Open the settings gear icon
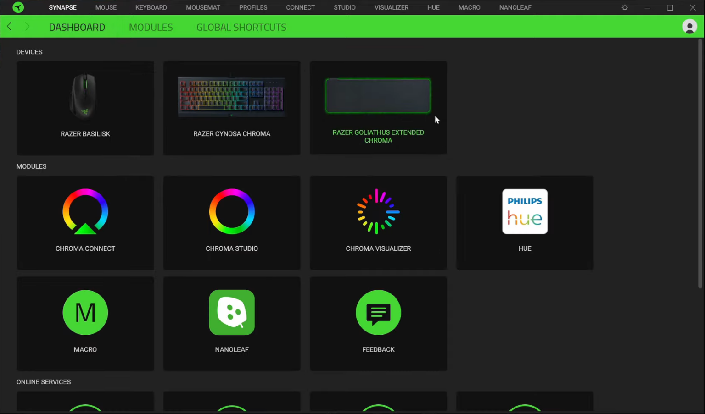 (x=625, y=7)
